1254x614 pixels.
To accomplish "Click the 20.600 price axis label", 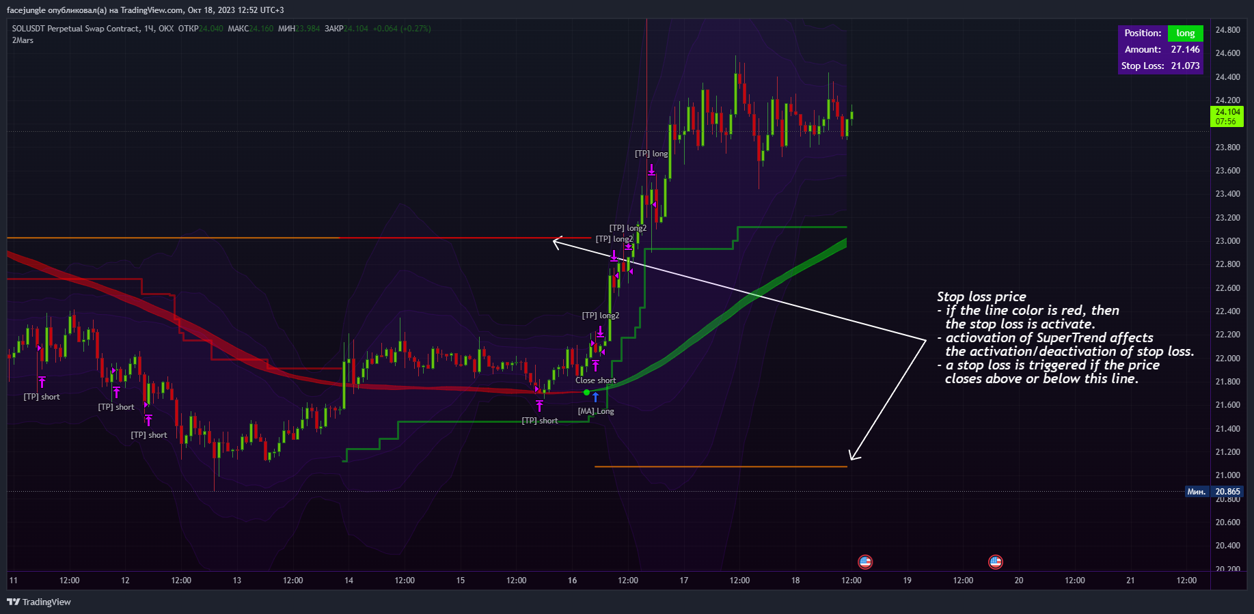I will (x=1227, y=522).
